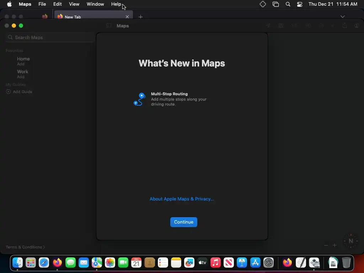The height and width of the screenshot is (273, 364).
Task: Open Contacts from the Dock
Action: 150,263
